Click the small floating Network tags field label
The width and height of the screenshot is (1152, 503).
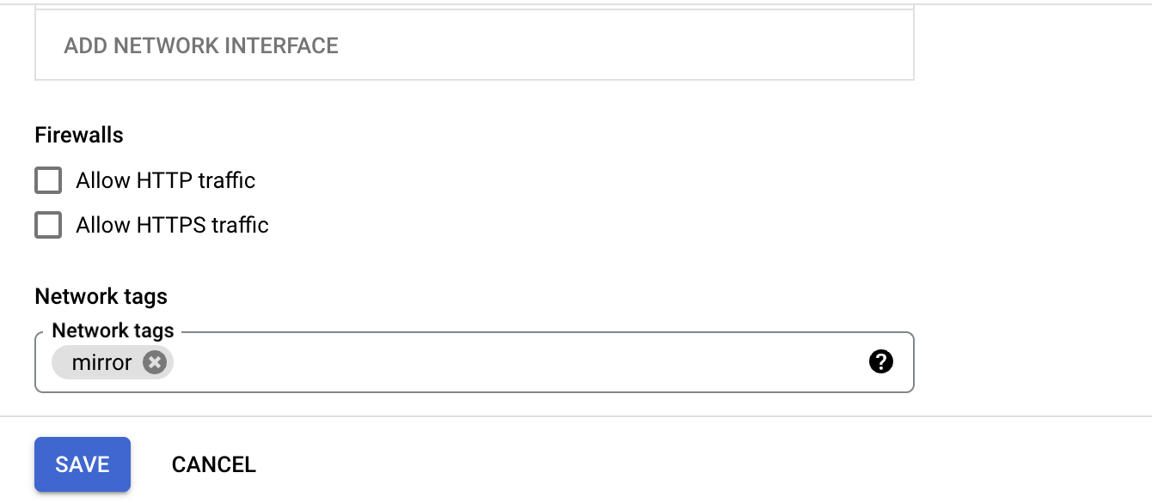(113, 330)
